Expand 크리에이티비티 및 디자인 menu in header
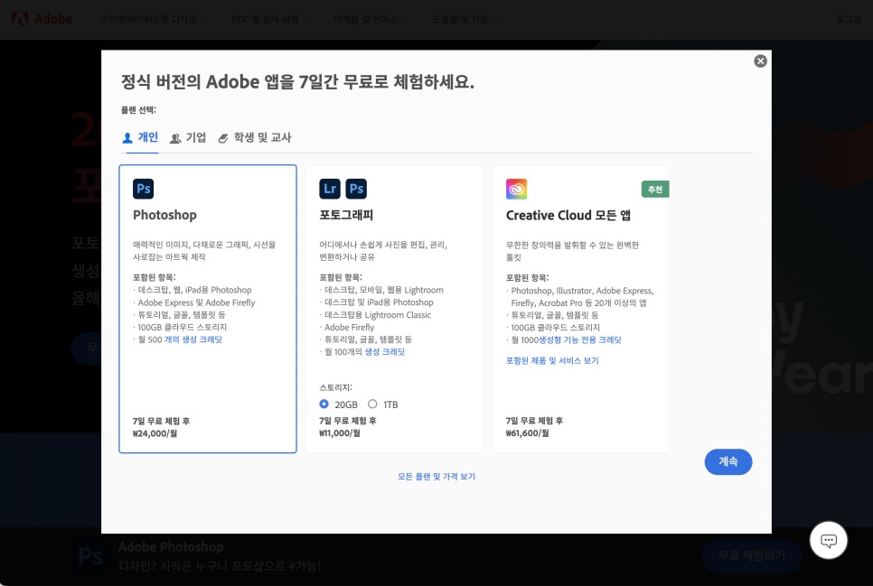The image size is (873, 586). point(152,20)
